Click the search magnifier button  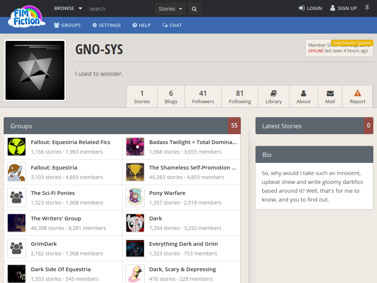tap(194, 9)
